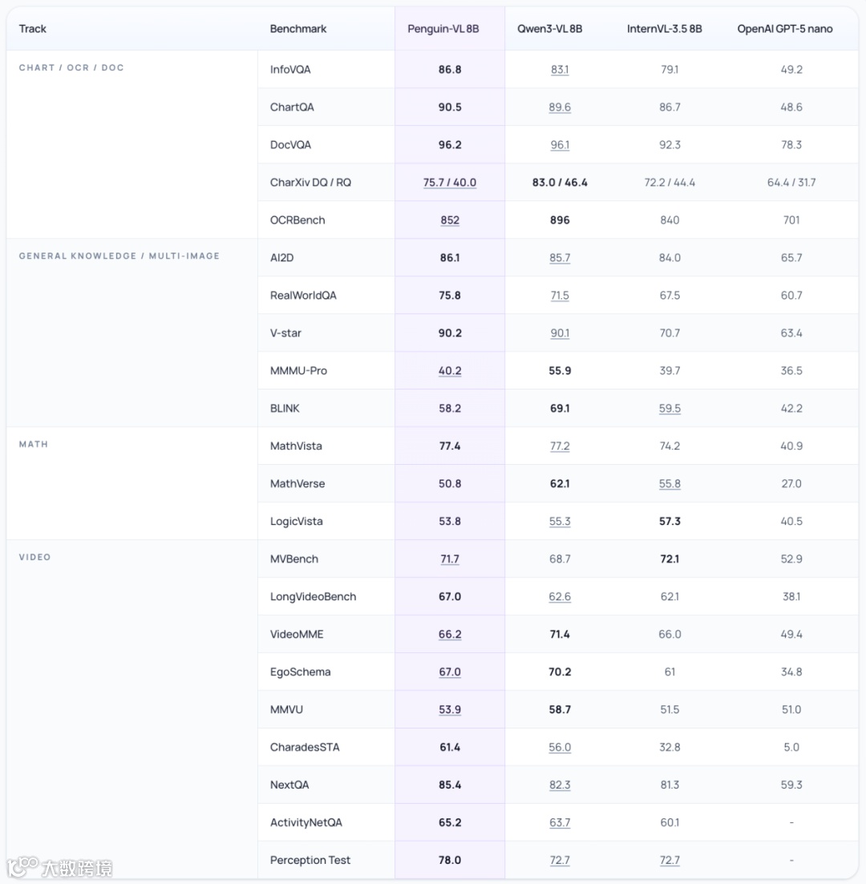Image resolution: width=866 pixels, height=884 pixels.
Task: Open the underlined 75.7 / 40.0 CharXiv score
Action: tap(450, 183)
